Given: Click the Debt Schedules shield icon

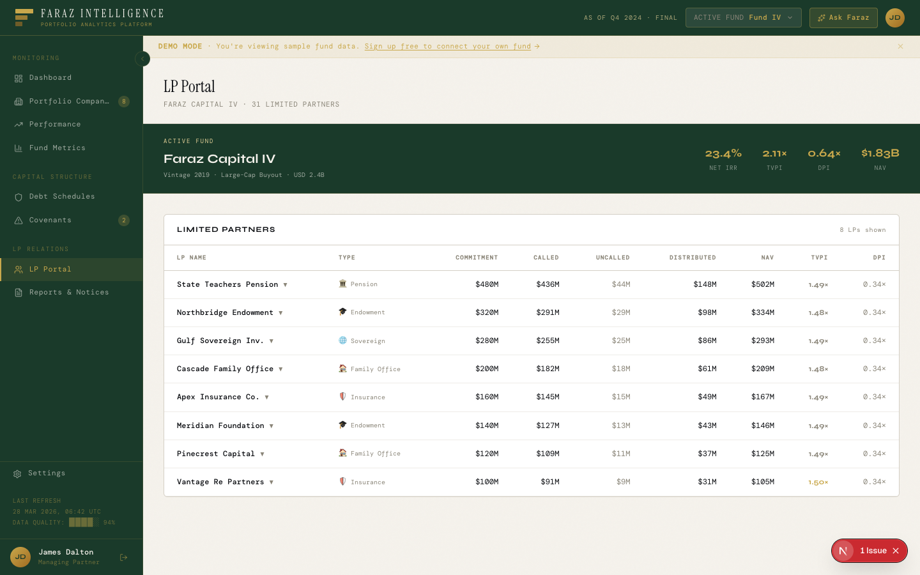Looking at the screenshot, I should pos(19,197).
